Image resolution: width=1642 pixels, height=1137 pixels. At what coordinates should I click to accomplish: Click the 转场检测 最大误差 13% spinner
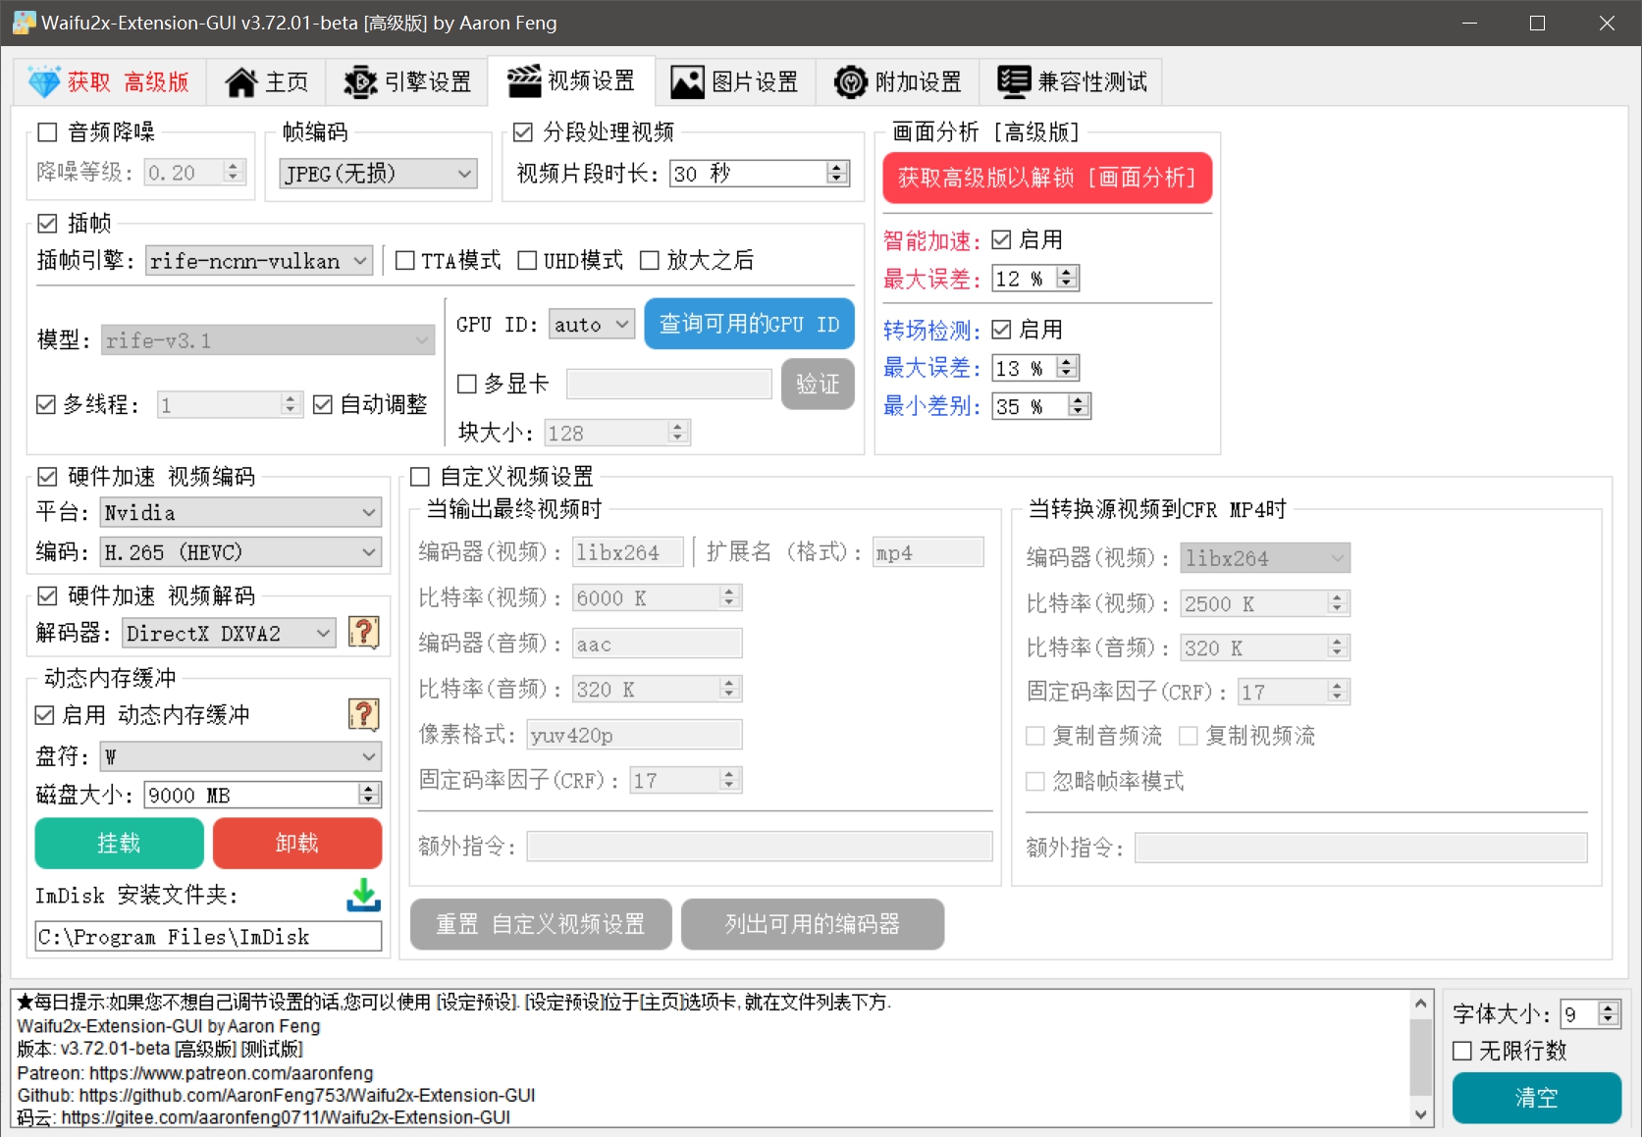1035,368
